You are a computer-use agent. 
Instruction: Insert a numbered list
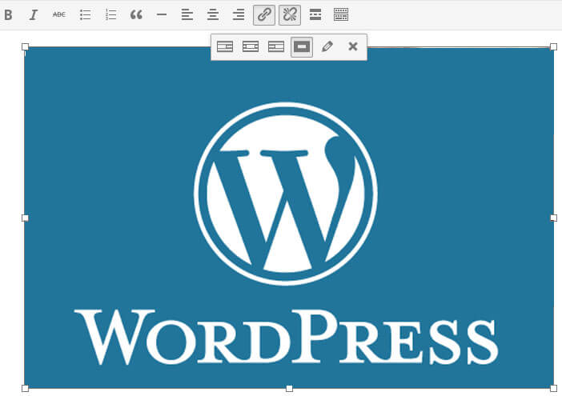click(x=110, y=14)
